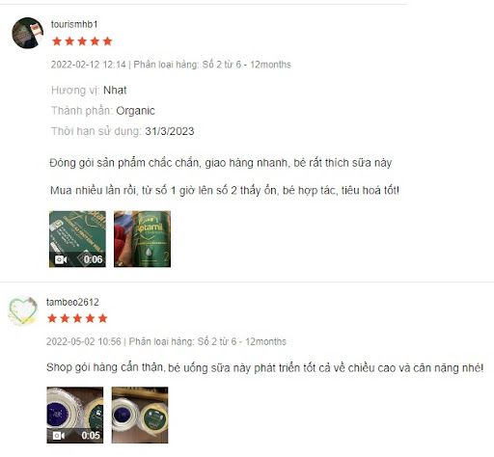Image resolution: width=494 pixels, height=457 pixels.
Task: Open tourismhb1's profile avatar
Action: tap(27, 33)
